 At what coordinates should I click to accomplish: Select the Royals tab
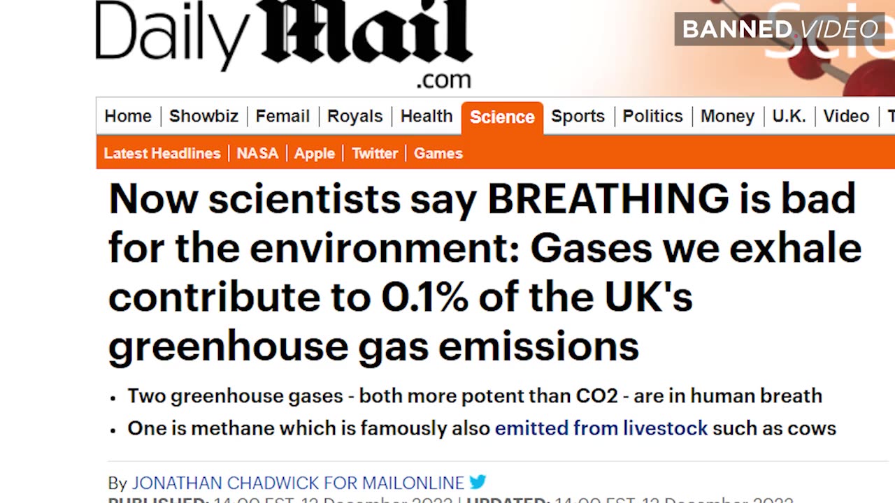(355, 116)
